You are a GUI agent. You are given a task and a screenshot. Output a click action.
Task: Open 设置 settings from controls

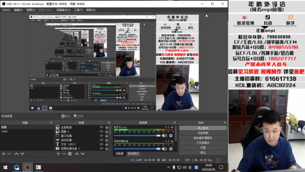coord(203,148)
